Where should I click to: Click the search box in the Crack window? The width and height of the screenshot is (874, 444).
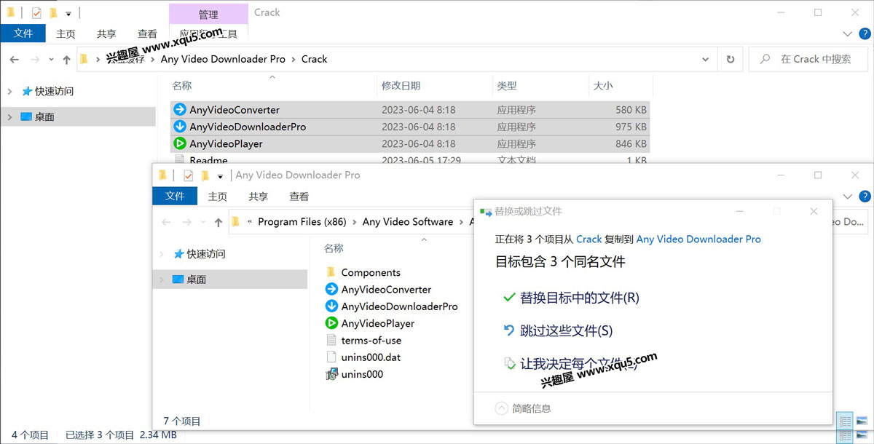click(x=808, y=59)
